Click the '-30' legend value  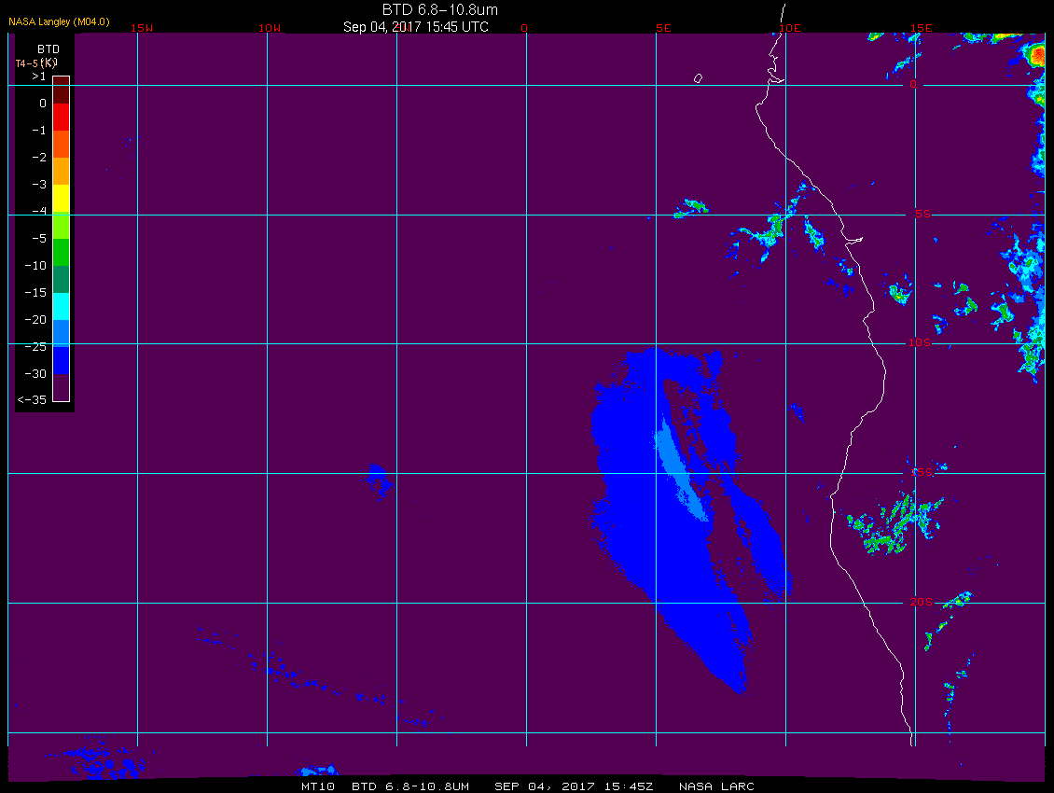tap(35, 374)
